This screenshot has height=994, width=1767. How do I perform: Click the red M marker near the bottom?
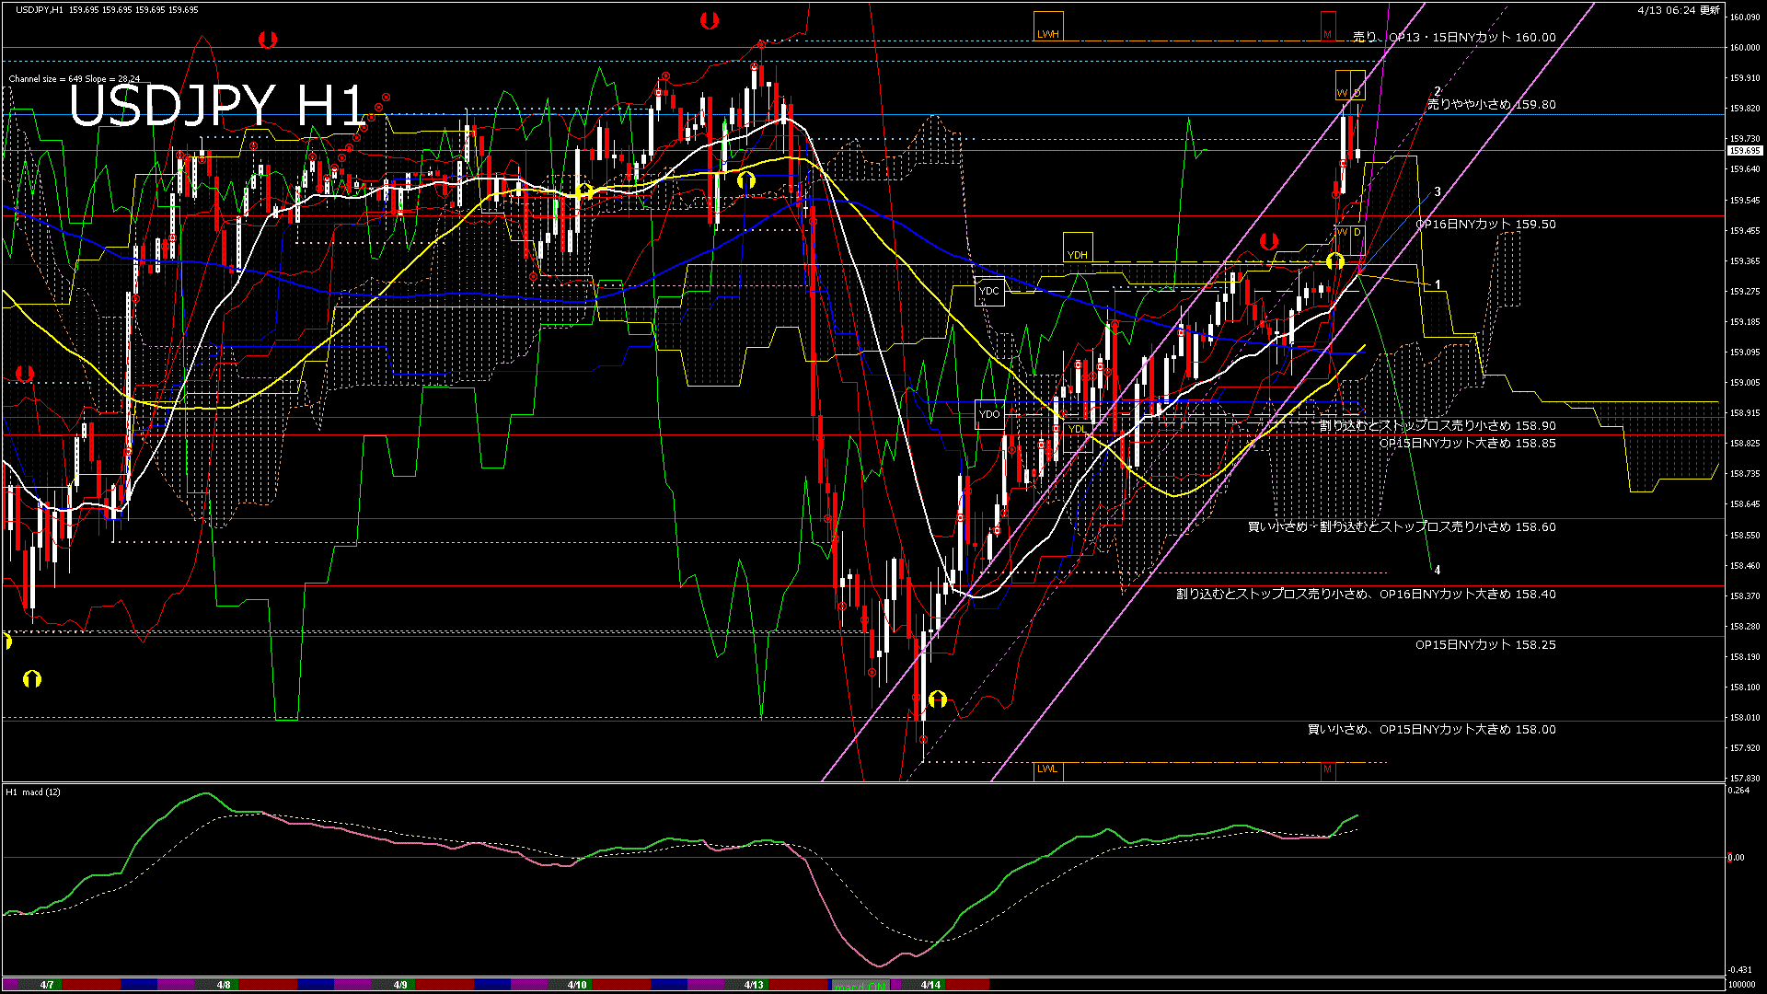tap(1327, 769)
